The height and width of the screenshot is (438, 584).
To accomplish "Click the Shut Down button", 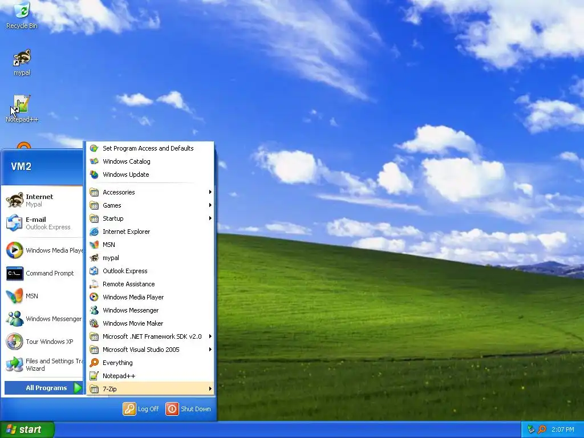I will (188, 408).
